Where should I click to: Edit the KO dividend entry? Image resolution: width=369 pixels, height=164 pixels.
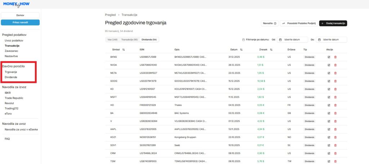tap(329, 89)
